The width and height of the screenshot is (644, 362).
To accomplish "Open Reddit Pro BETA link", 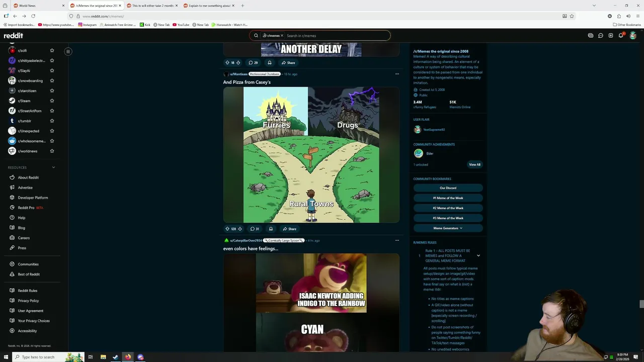I will click(30, 208).
